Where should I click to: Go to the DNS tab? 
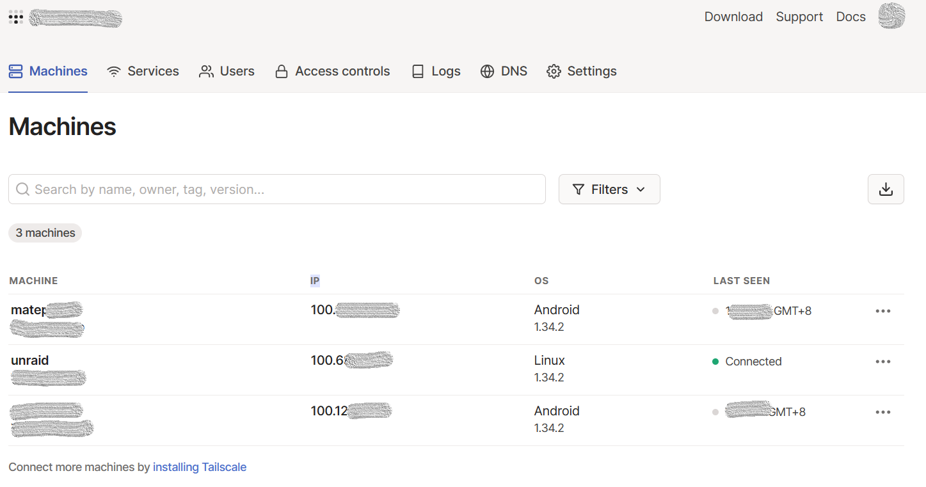point(504,71)
